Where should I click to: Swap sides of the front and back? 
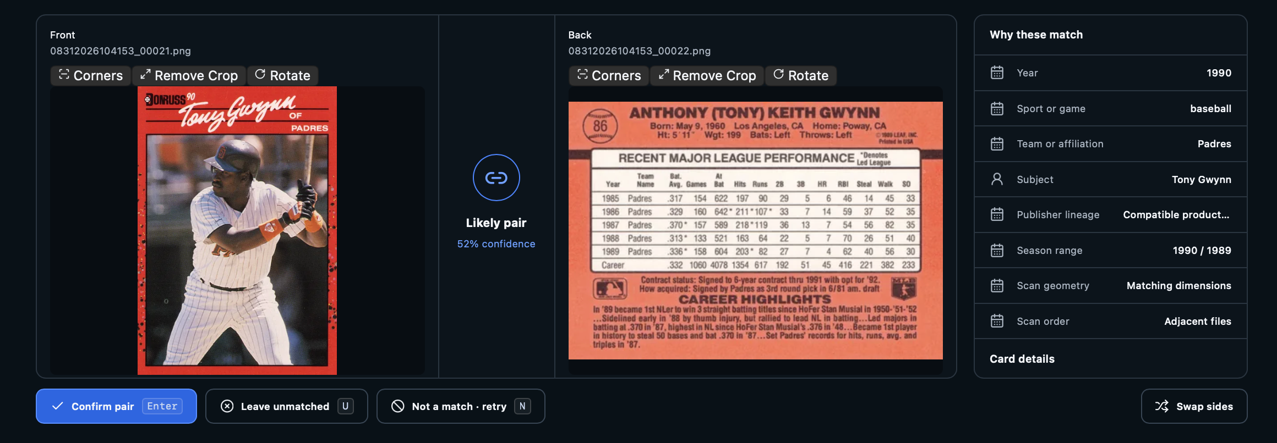(1194, 406)
